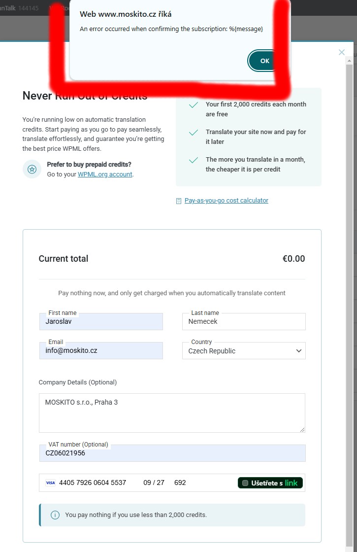Click the card expiry date field
Image resolution: width=357 pixels, height=552 pixels.
point(154,483)
